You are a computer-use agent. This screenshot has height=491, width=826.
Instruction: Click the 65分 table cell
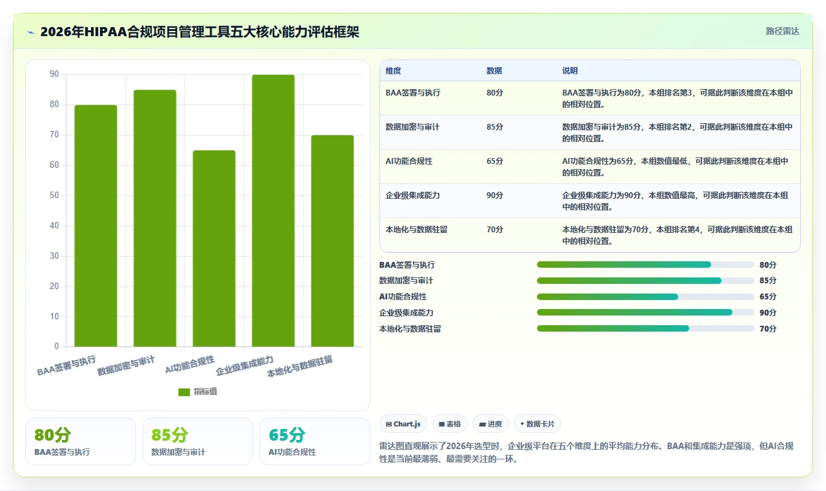click(494, 161)
